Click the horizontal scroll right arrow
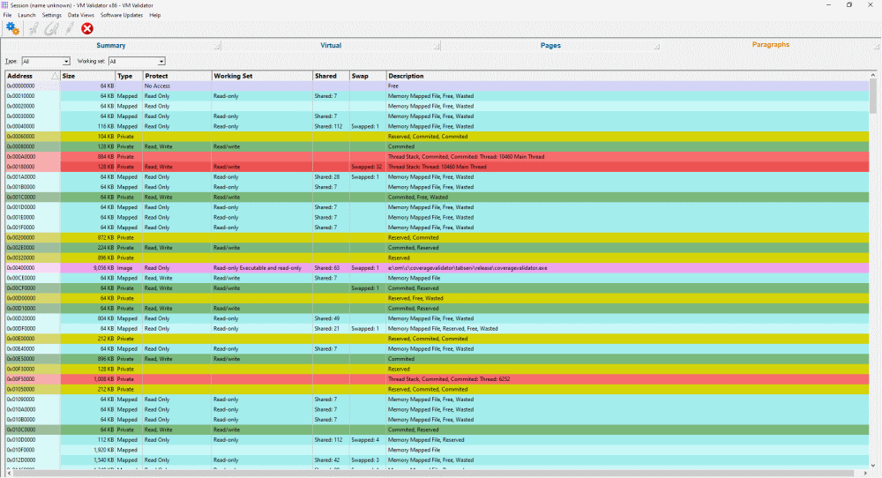Screen dimensions: 882x478 pos(865,473)
